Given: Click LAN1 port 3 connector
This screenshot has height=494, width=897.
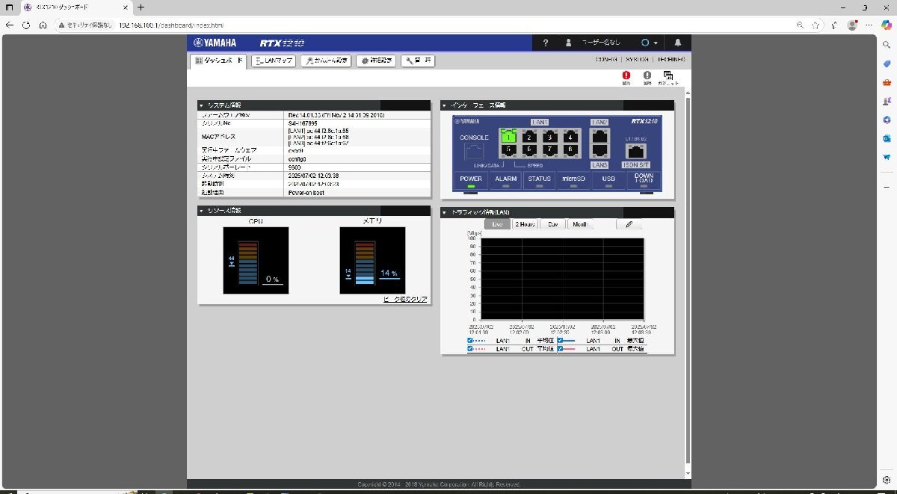Looking at the screenshot, I should (551, 136).
